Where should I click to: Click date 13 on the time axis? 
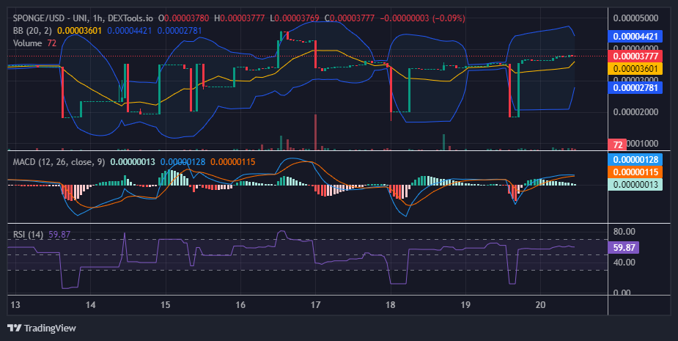pyautogui.click(x=15, y=305)
